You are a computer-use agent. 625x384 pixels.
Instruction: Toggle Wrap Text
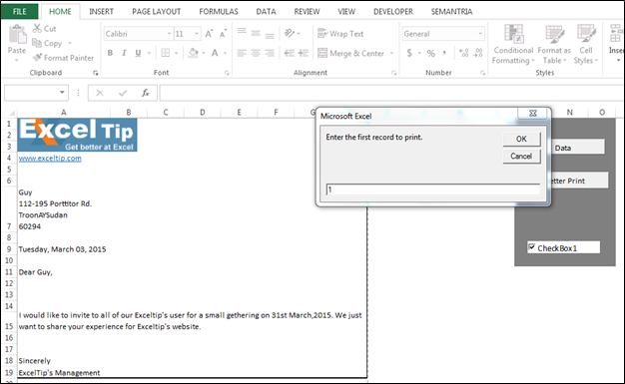[340, 34]
